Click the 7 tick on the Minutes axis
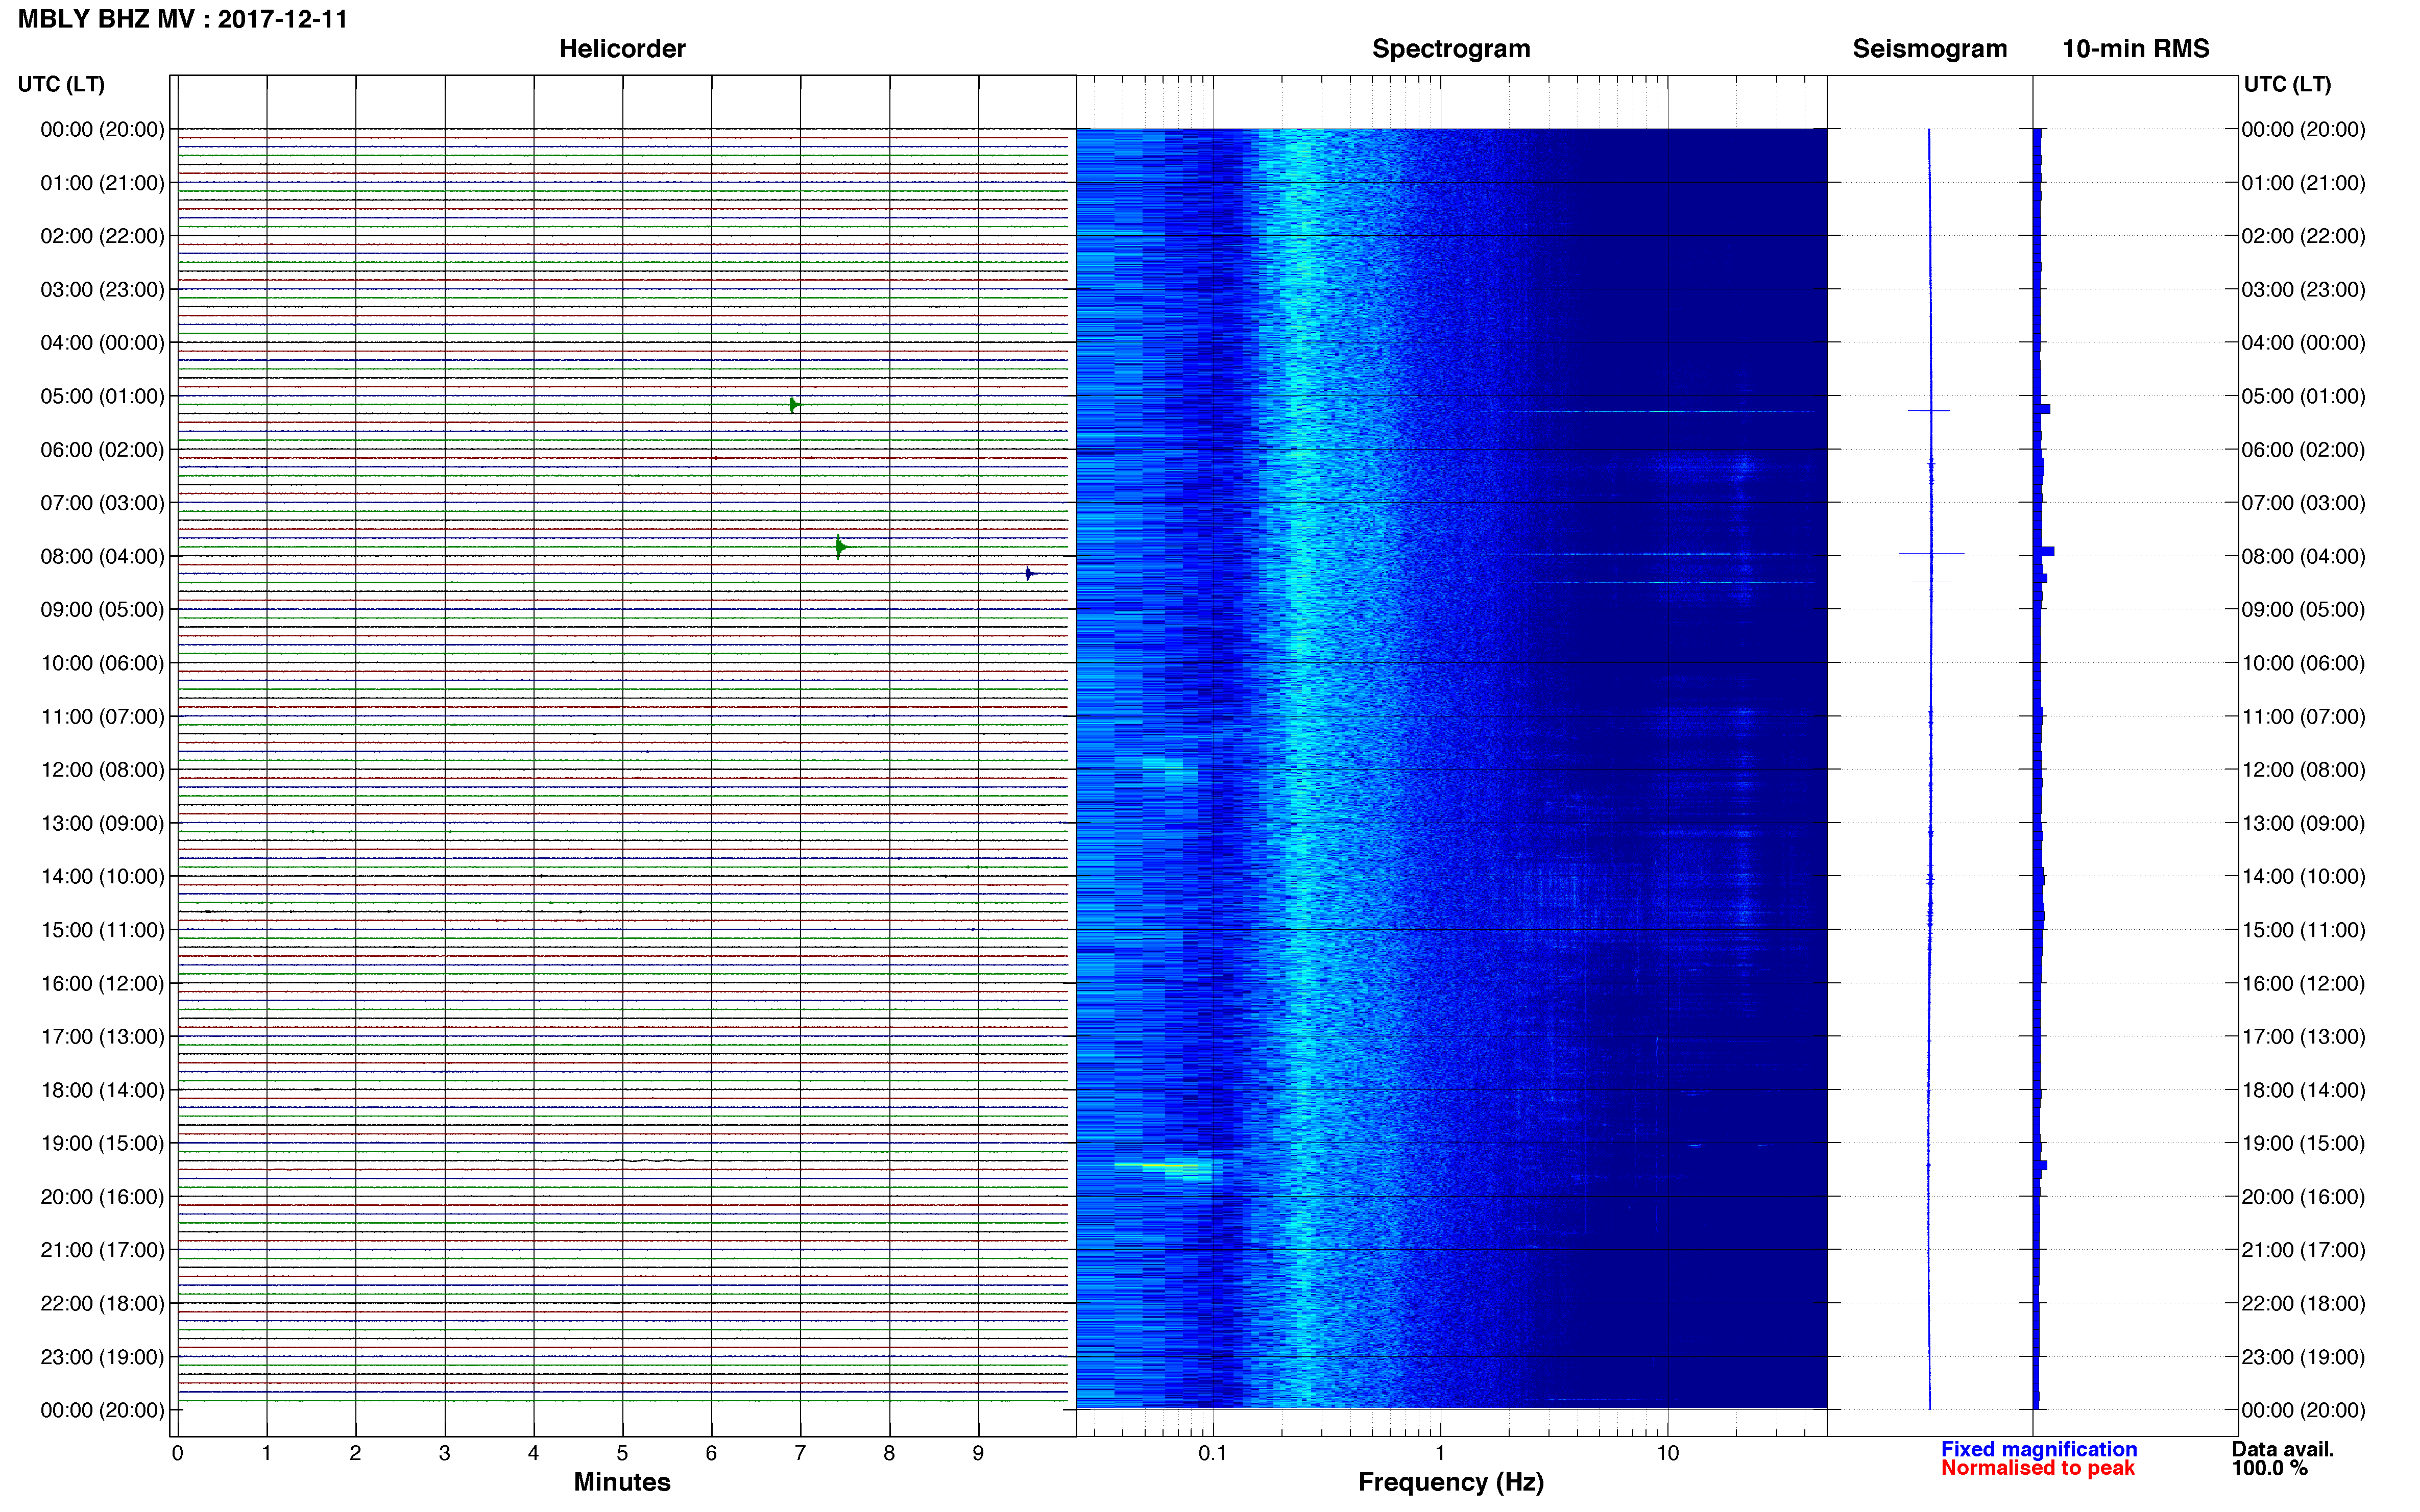Screen dimensions: 2420x1512 click(801, 1453)
